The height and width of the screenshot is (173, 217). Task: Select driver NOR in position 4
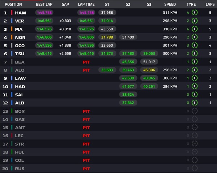coord(20,38)
